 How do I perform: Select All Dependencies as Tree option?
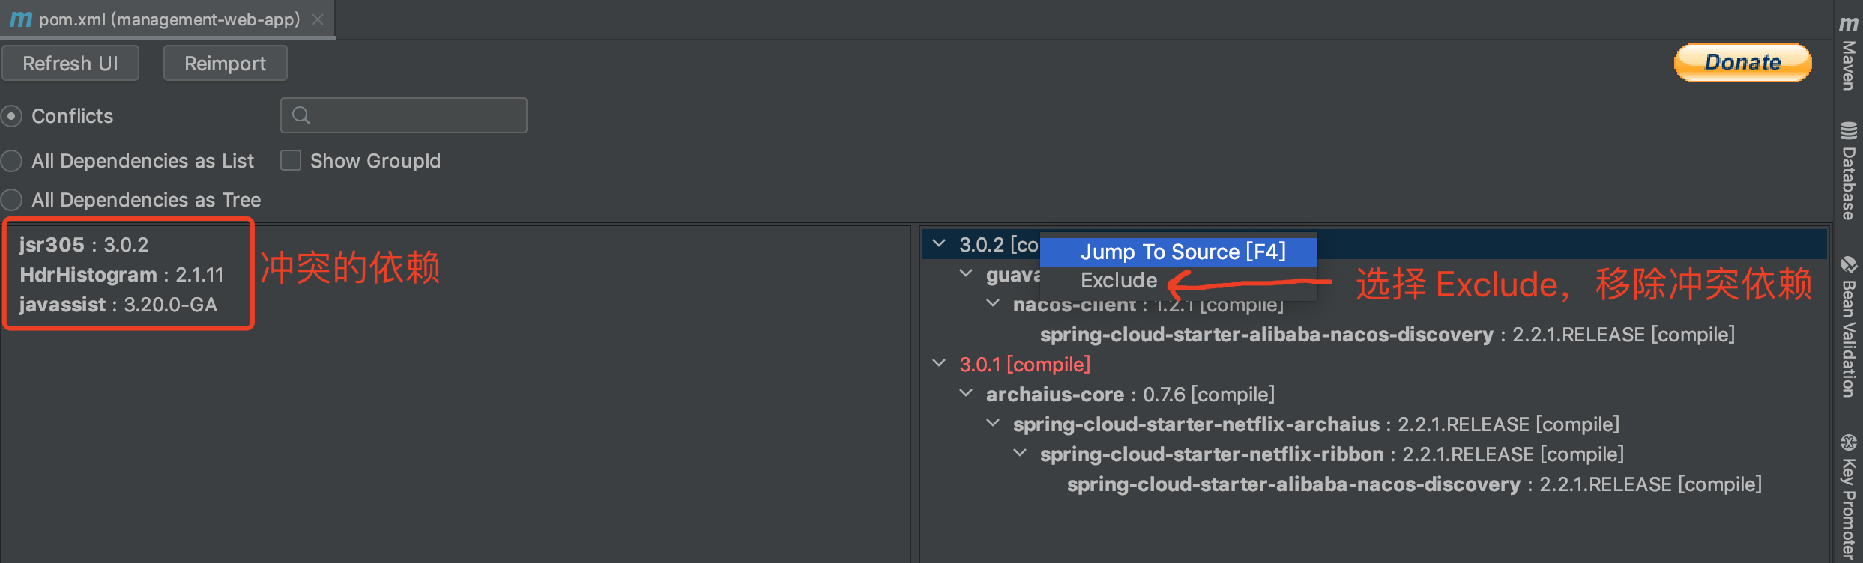[11, 200]
